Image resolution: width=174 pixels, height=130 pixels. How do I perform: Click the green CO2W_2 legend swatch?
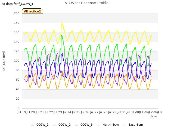click(x=54, y=125)
